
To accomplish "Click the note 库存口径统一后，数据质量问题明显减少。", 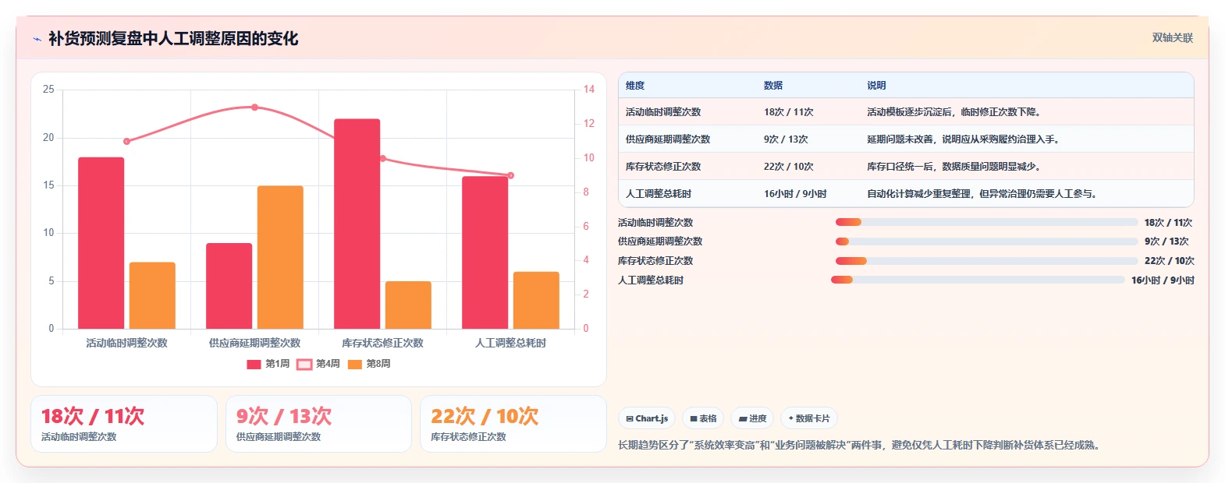I will pyautogui.click(x=956, y=167).
